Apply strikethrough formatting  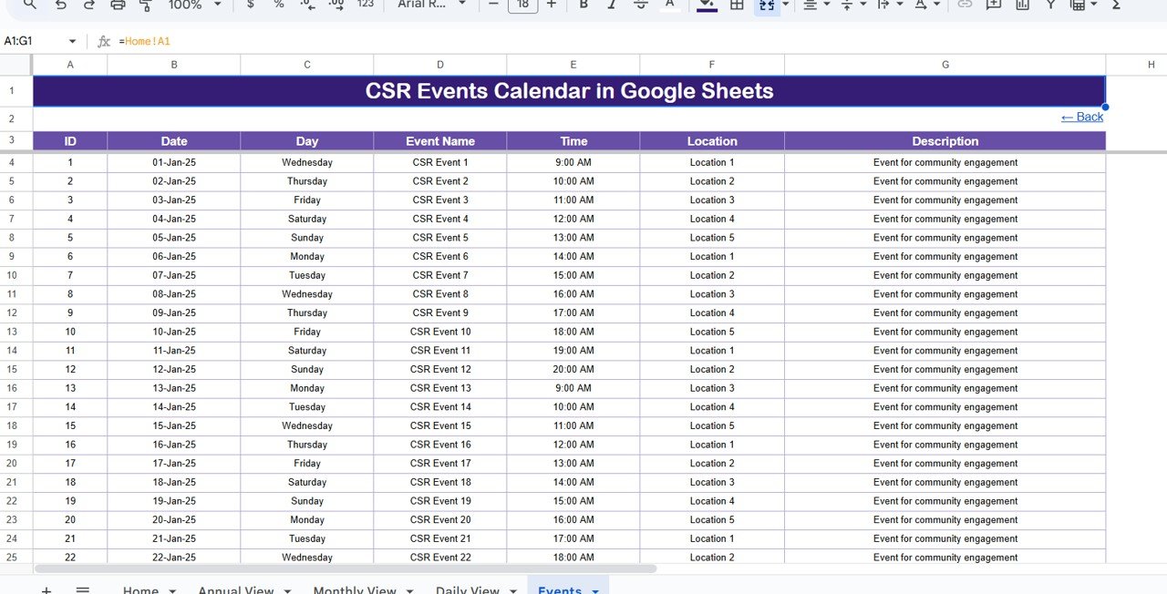[x=640, y=5]
